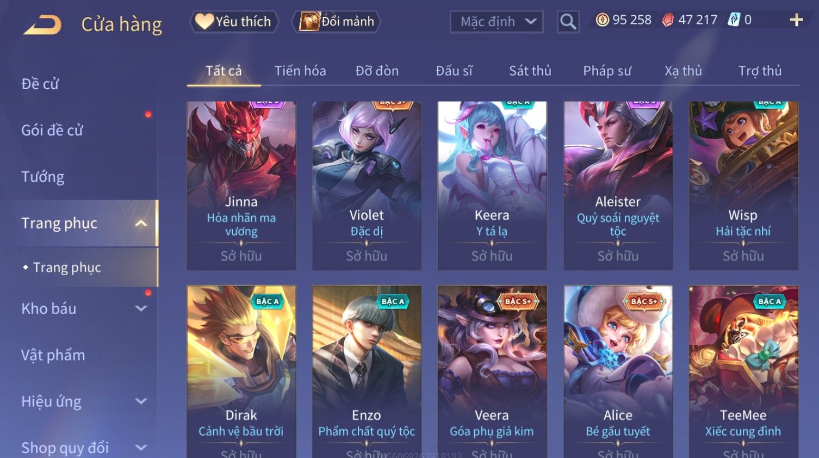Open Đổi mảnh shard exchange
This screenshot has height=458, width=819.
click(x=336, y=22)
